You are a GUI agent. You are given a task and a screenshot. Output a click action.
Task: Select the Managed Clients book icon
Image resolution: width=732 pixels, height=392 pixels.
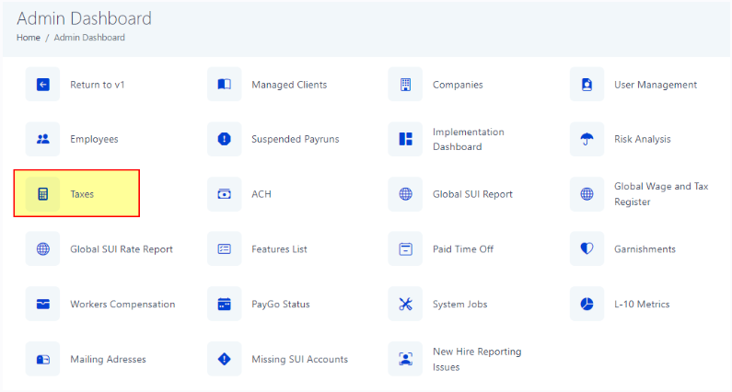click(x=224, y=85)
